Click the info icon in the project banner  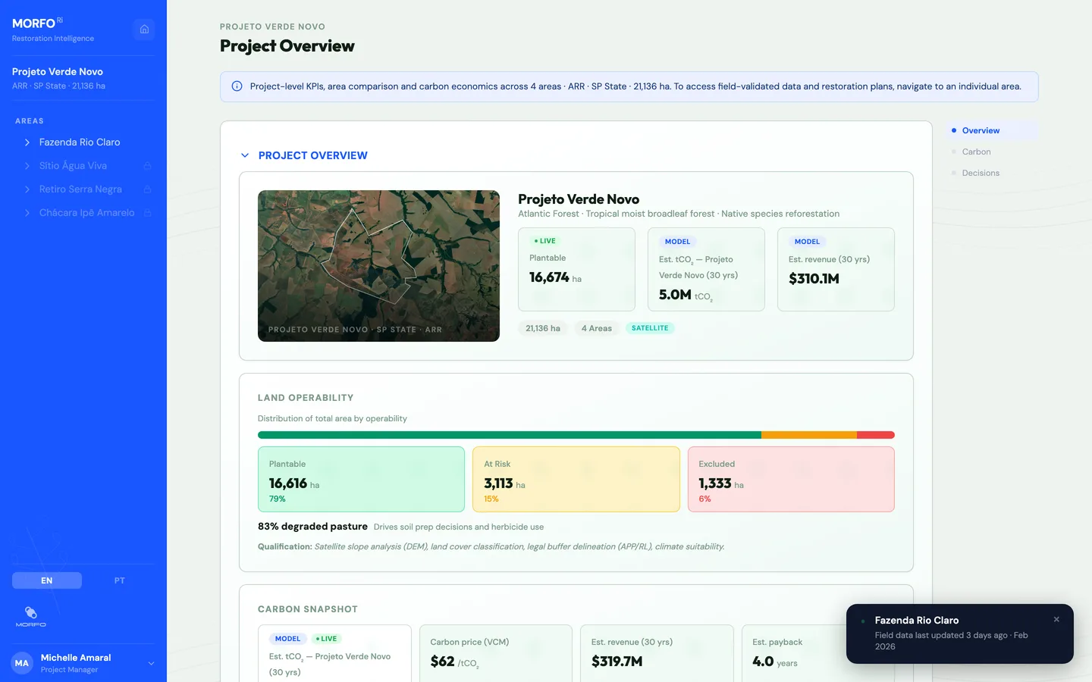pos(236,86)
